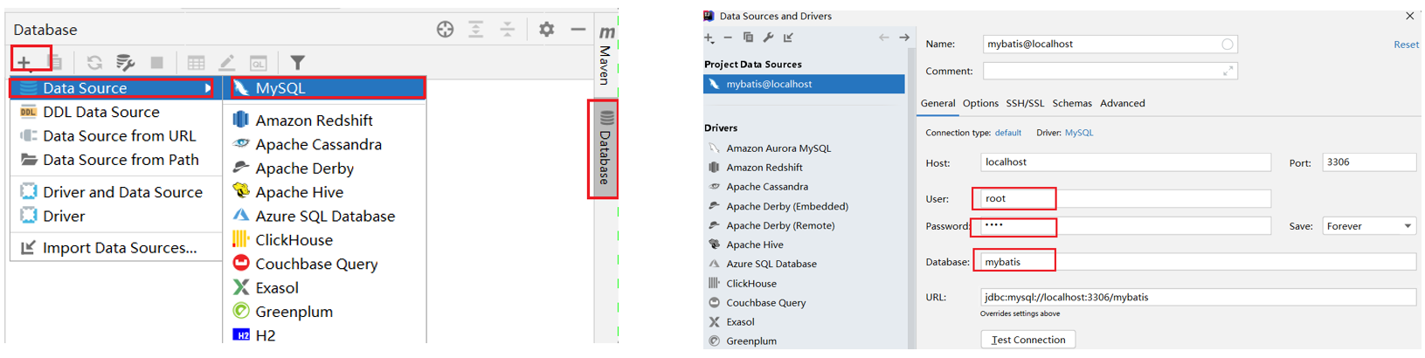Open the Save Forever dropdown
This screenshot has height=358, width=1425.
[1368, 226]
